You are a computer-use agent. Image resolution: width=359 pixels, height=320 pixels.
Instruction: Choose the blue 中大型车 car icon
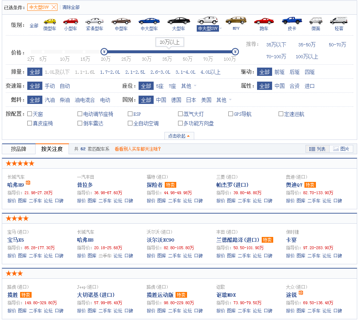(149, 21)
